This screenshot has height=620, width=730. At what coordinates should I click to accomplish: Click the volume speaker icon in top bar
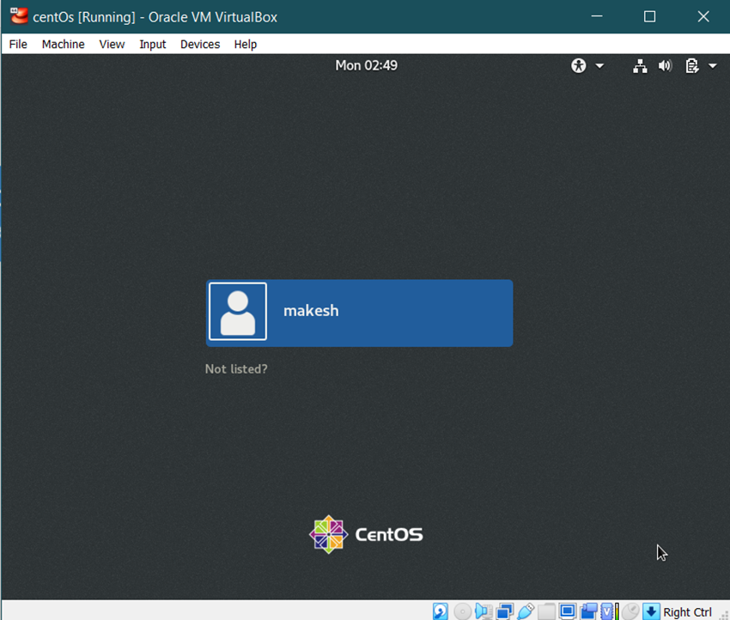coord(665,65)
